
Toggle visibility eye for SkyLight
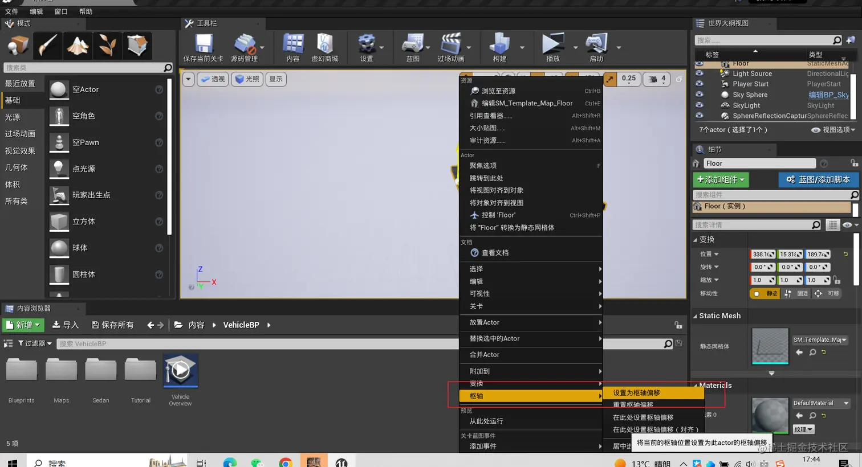(x=700, y=105)
